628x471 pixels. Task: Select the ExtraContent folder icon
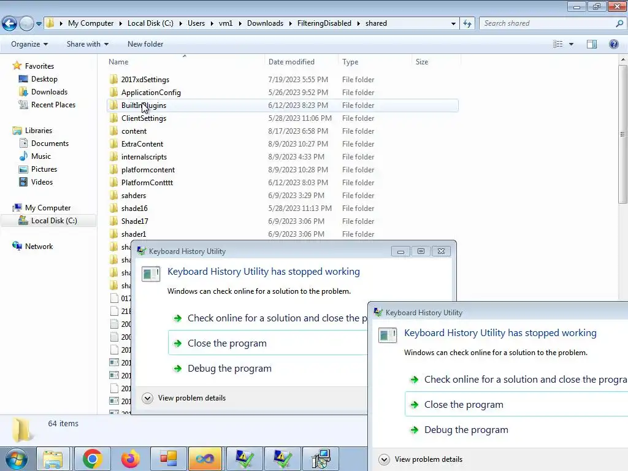pos(113,144)
